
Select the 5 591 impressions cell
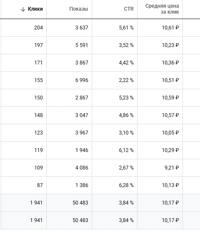click(x=82, y=45)
